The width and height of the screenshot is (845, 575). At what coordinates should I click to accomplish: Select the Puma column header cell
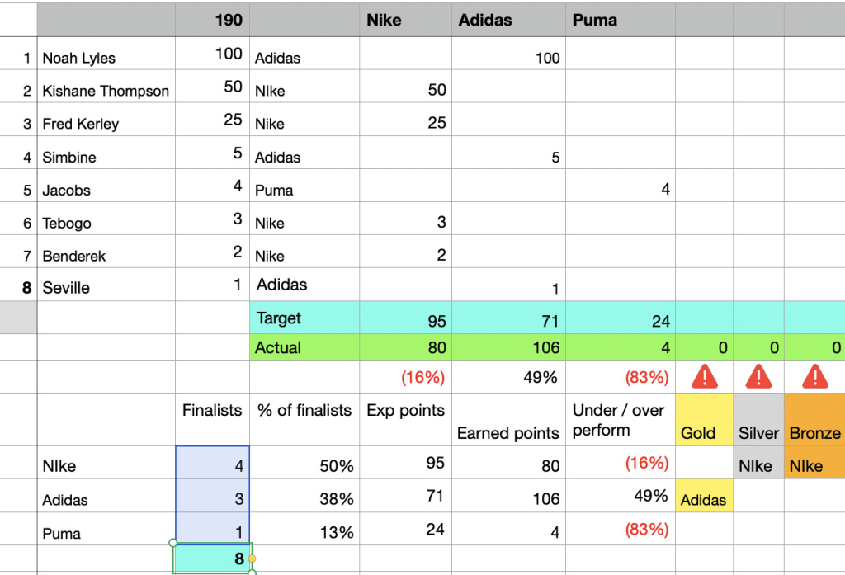[x=620, y=20]
